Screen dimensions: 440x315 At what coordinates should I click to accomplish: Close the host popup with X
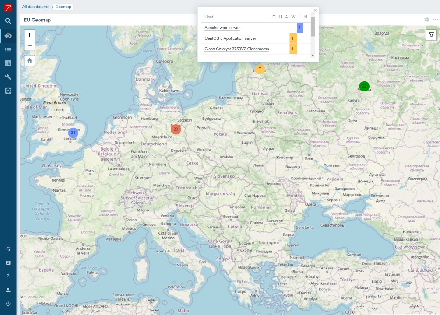click(315, 10)
